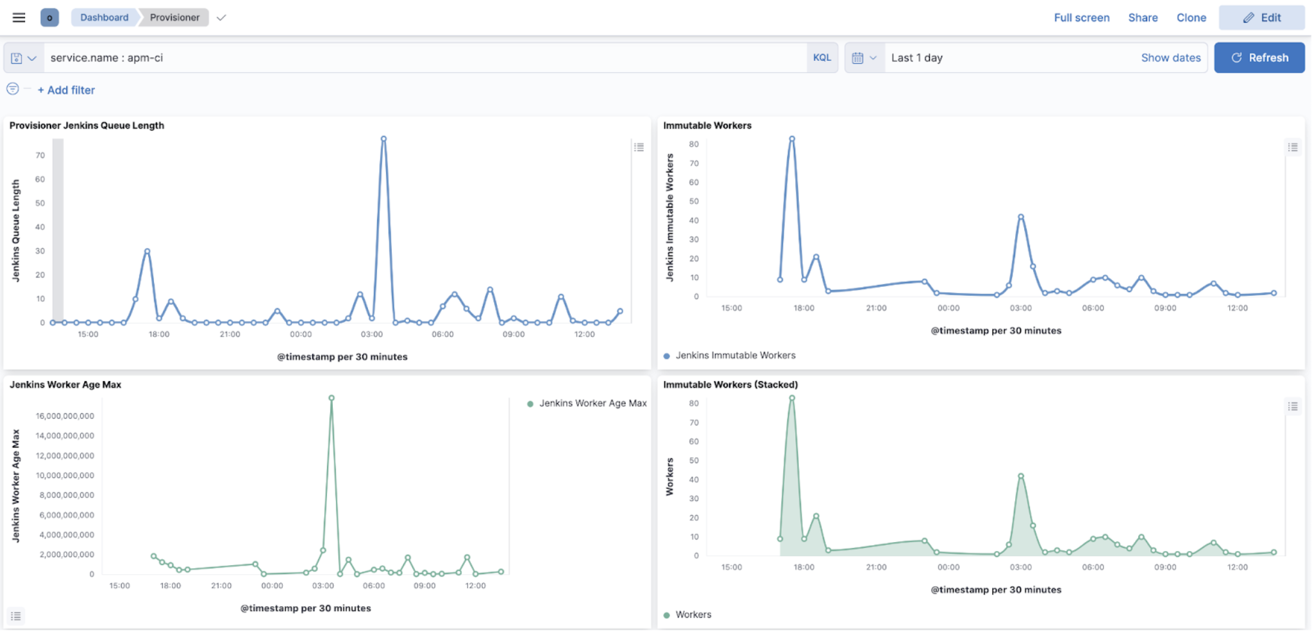Switch to KQL query syntax menu

coord(821,57)
